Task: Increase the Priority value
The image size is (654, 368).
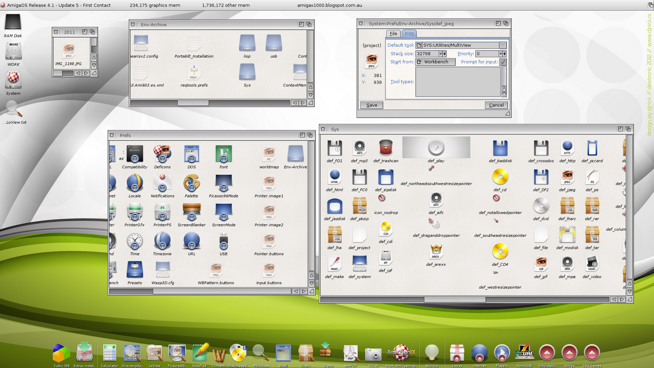Action: coord(505,54)
